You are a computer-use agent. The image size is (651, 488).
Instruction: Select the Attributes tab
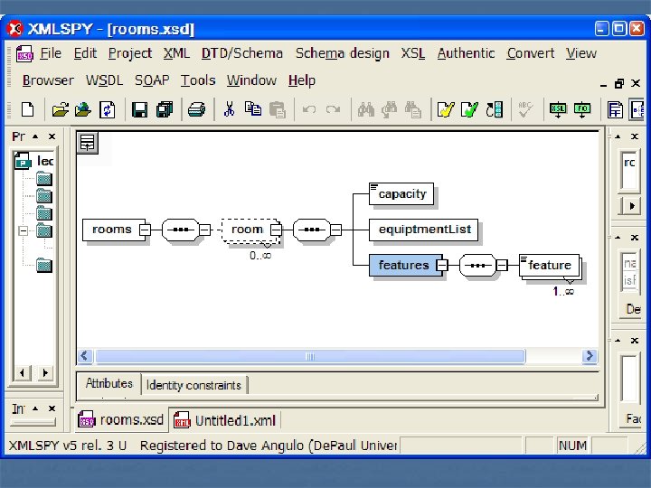tap(108, 383)
